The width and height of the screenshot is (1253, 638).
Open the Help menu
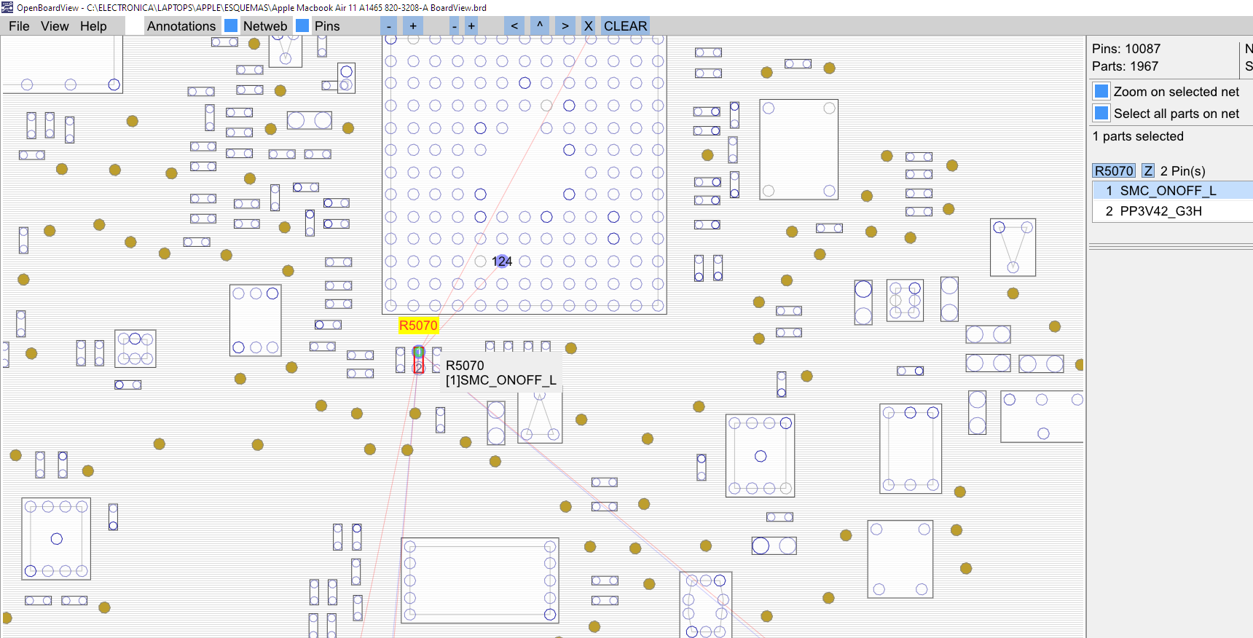pos(93,26)
